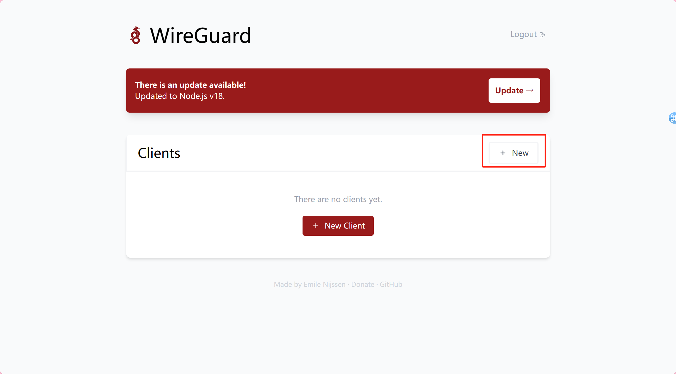Click the bold 'There is an update available!' text
This screenshot has width=676, height=374.
tap(190, 85)
